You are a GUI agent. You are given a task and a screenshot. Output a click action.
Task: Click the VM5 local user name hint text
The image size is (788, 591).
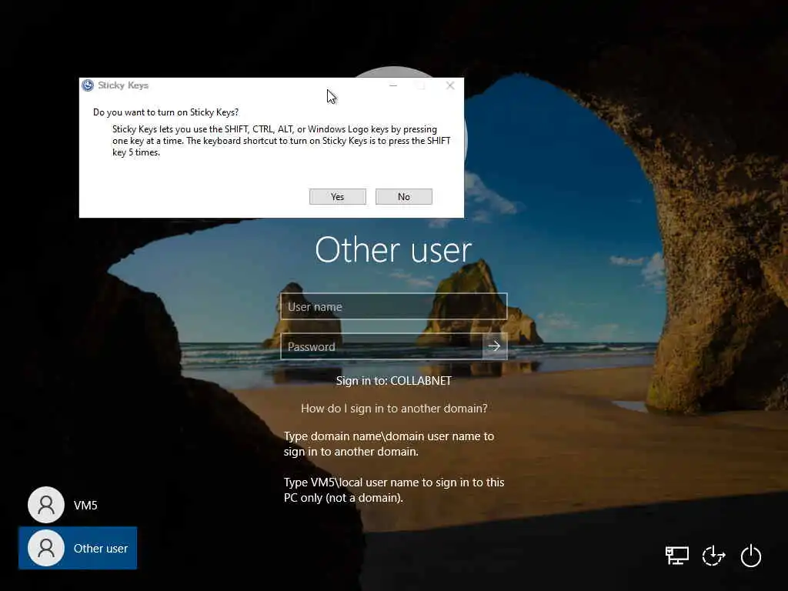[x=394, y=490]
